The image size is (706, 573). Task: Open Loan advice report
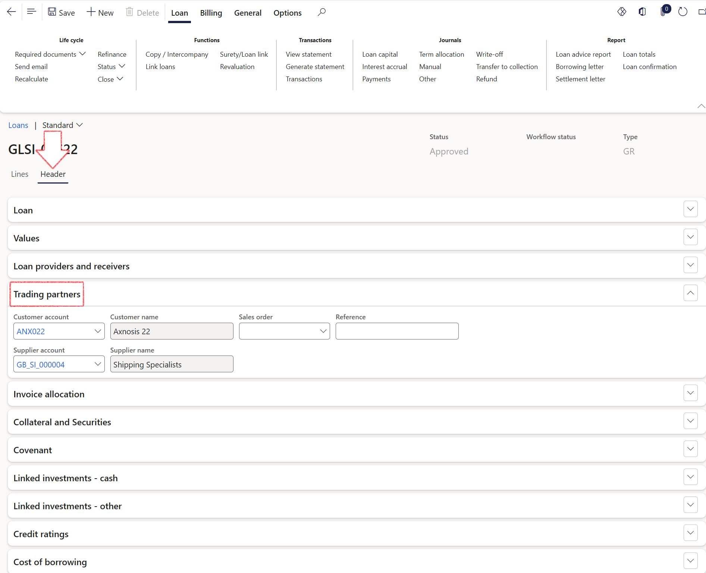pos(583,54)
